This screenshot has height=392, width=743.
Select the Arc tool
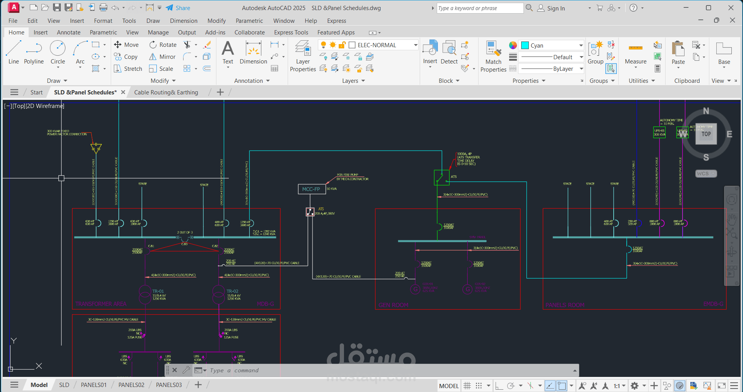click(80, 52)
